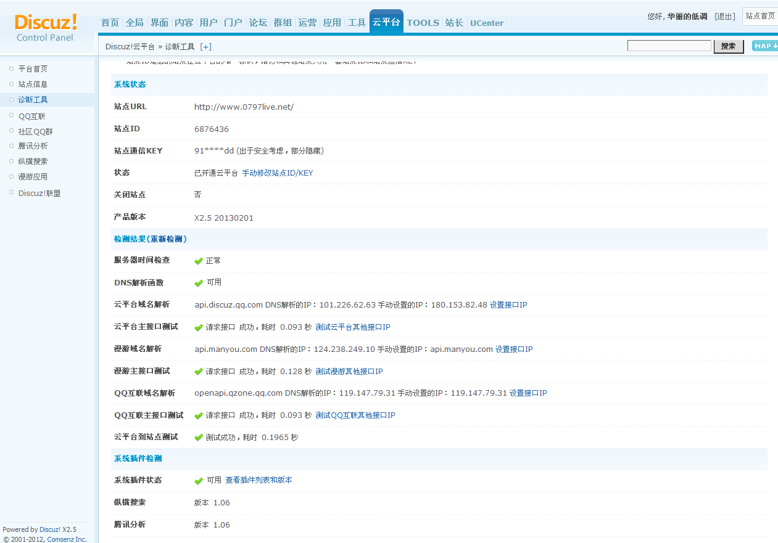Open the 门户 top menu
Screen dimensions: 778x543
click(x=233, y=23)
